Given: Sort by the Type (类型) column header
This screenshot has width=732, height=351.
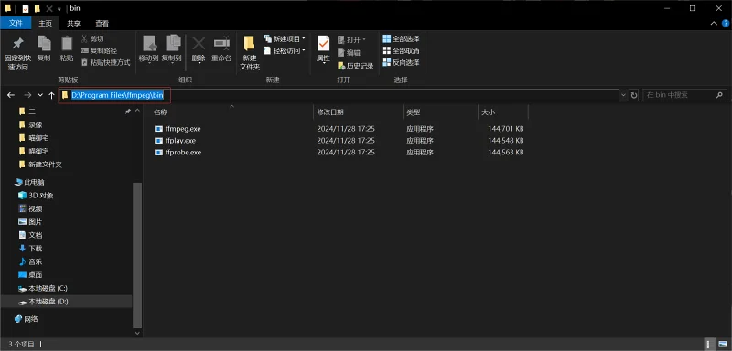Looking at the screenshot, I should tap(414, 112).
